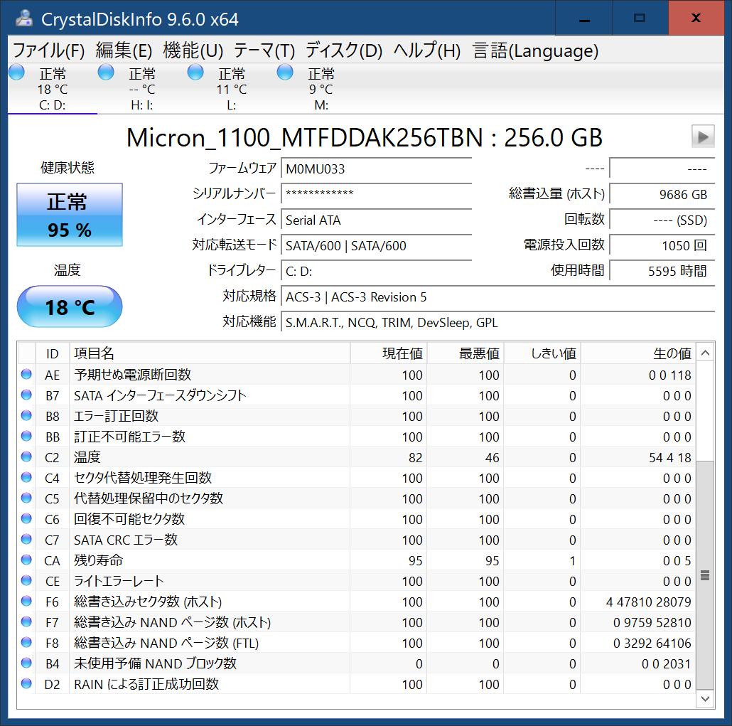732x726 pixels.
Task: Click the transfer mode field SATA/600
Action: [376, 245]
